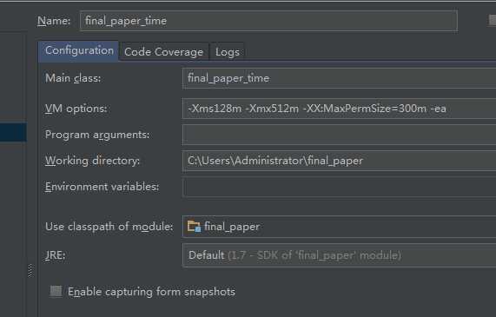496x317 pixels.
Task: Click the Working directory label
Action: (92, 161)
